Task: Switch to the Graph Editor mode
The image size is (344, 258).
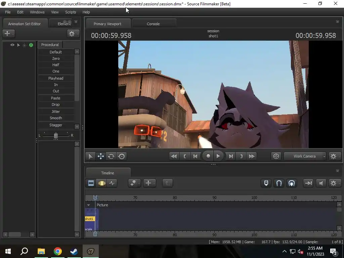Action: pos(112,183)
